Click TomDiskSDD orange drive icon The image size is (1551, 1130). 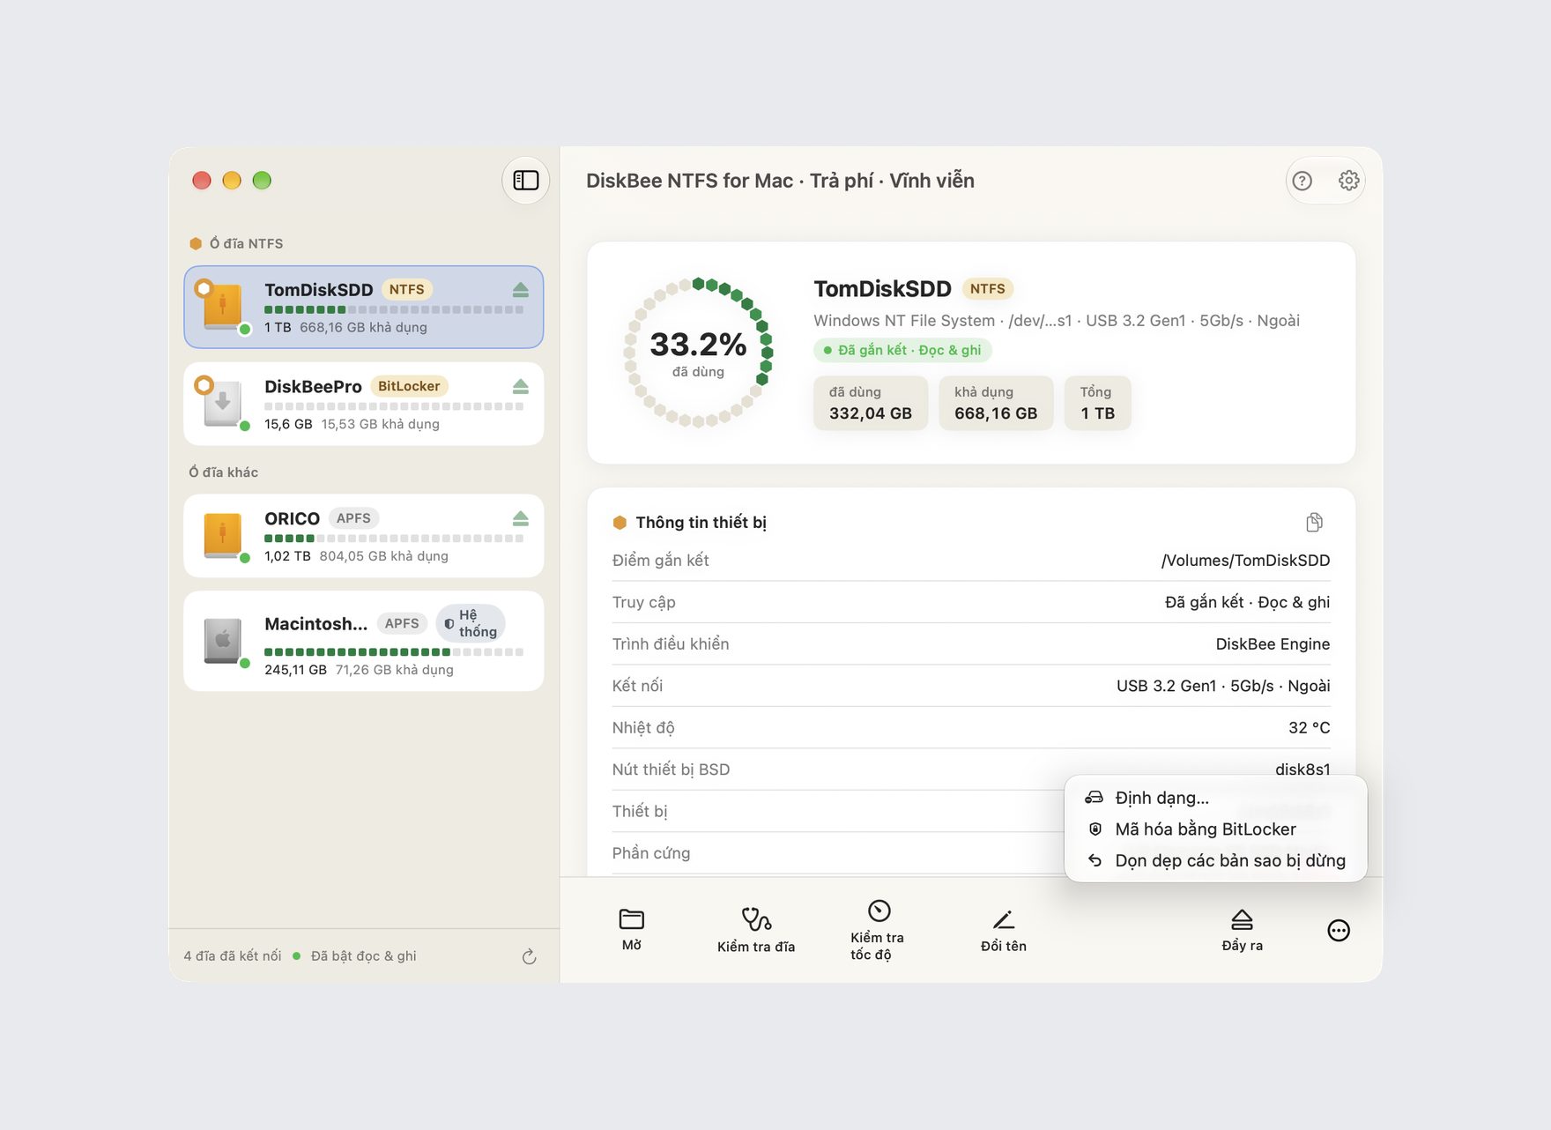pyautogui.click(x=223, y=308)
